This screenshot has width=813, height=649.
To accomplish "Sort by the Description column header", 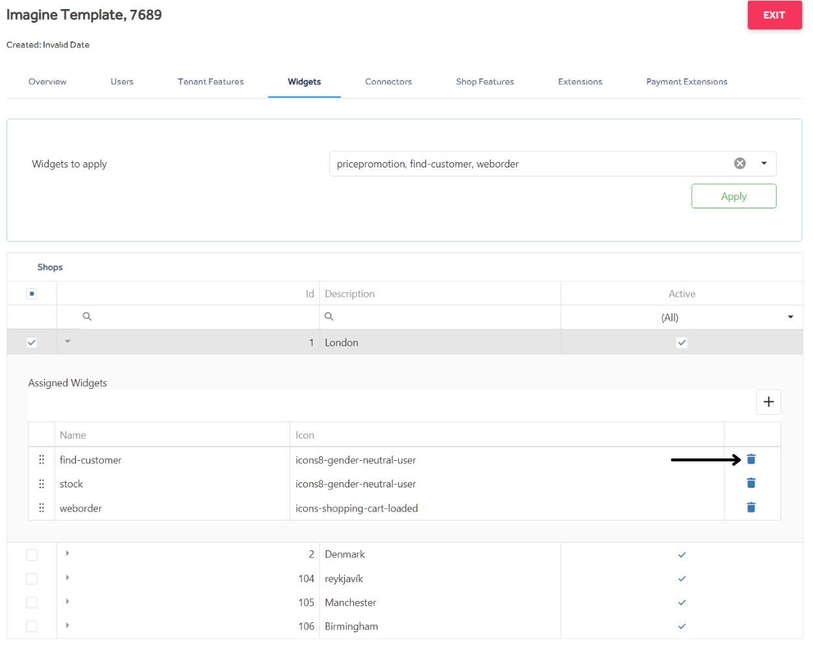I will click(440, 293).
